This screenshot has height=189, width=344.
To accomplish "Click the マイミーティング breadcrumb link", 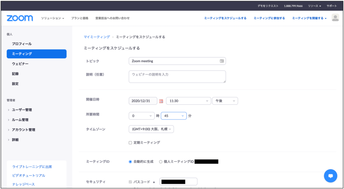I will tap(97, 37).
